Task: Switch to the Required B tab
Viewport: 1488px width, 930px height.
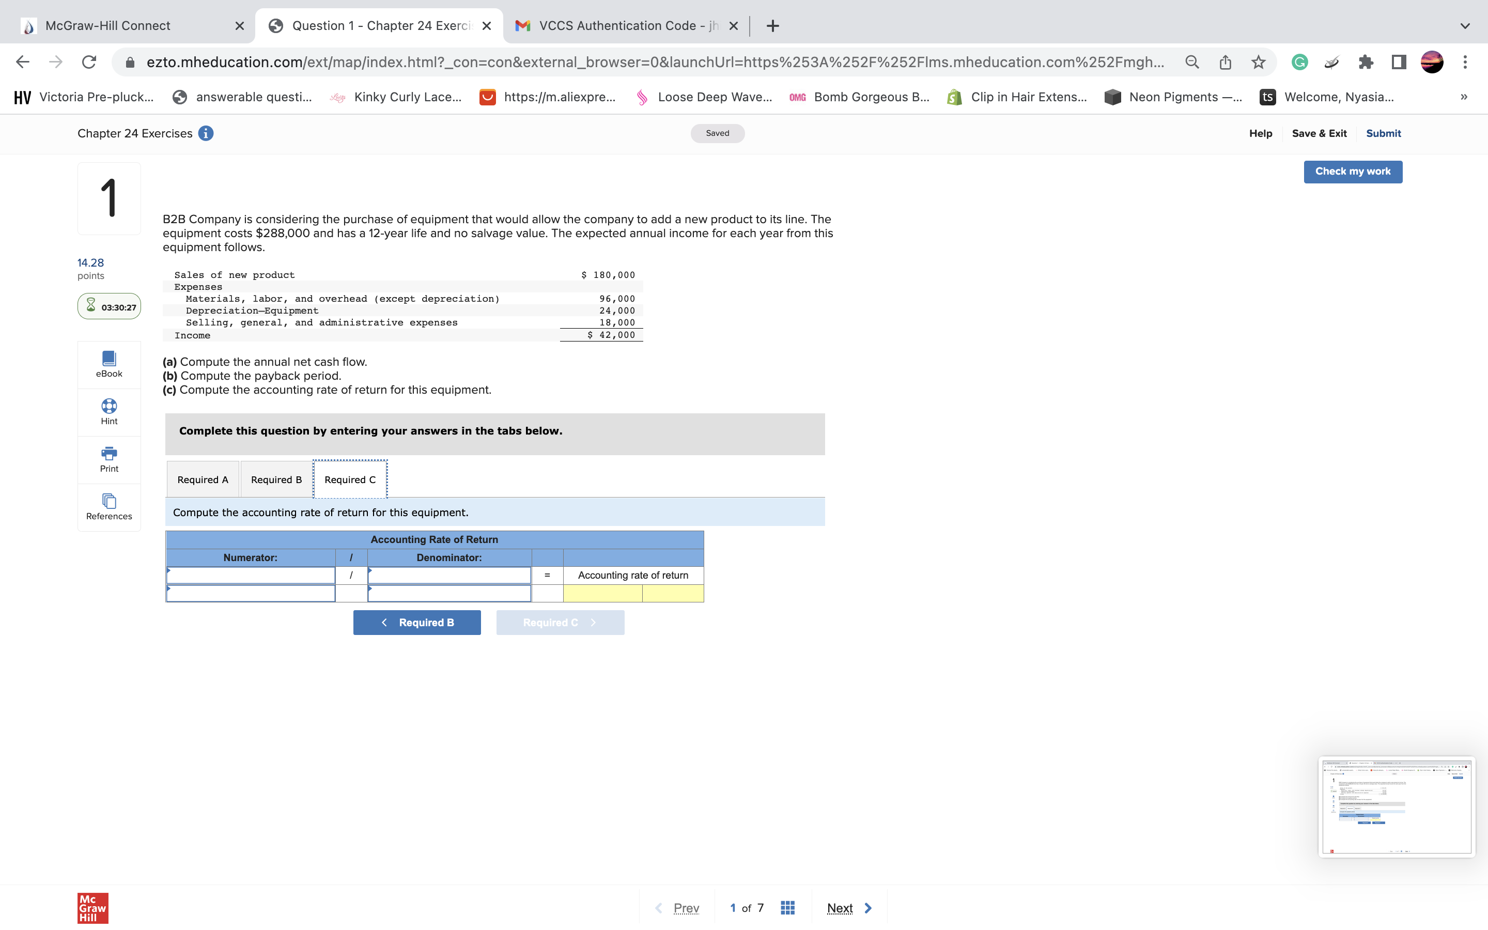Action: coord(276,480)
